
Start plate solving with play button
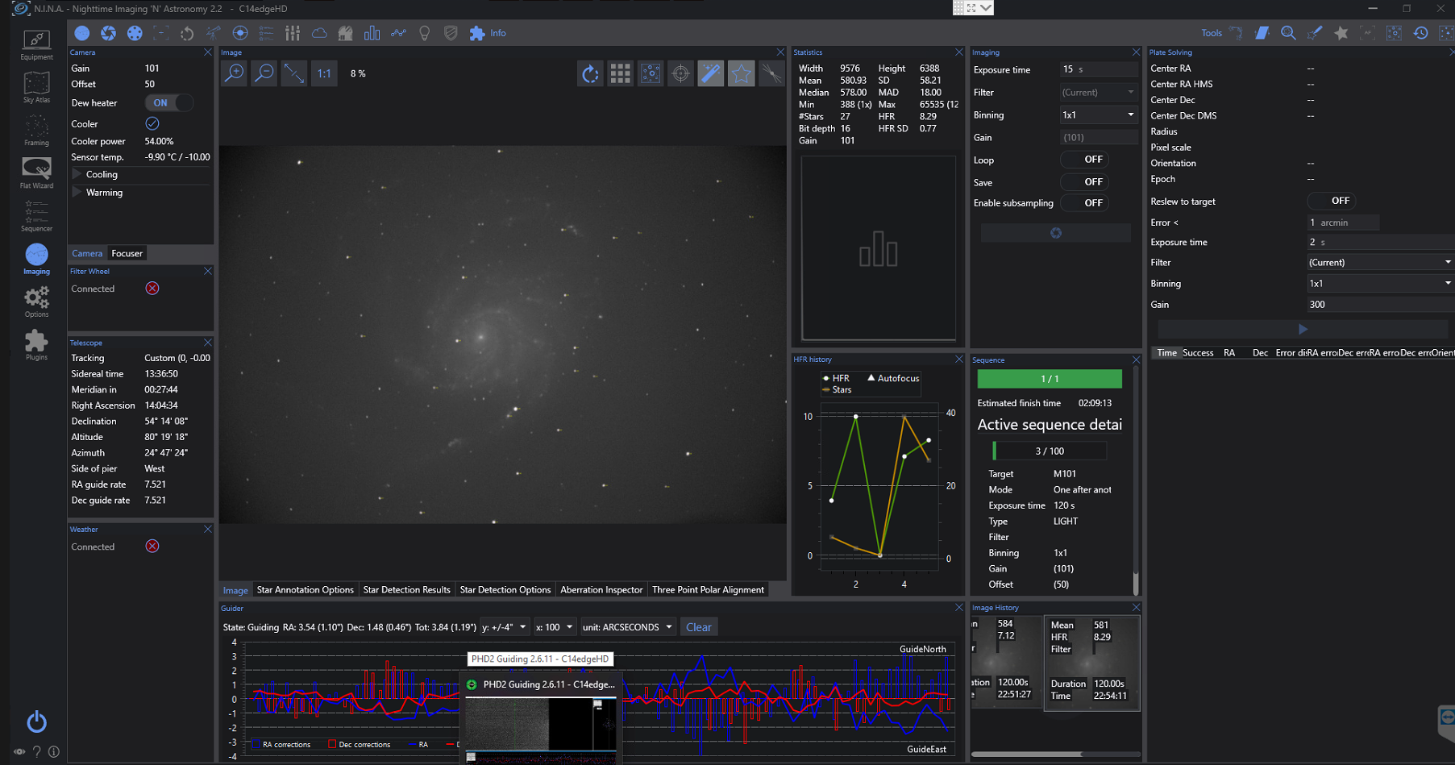point(1303,329)
